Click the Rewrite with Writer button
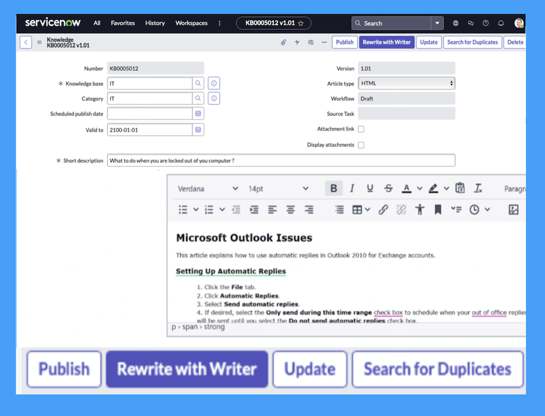Viewport: 545px width, 416px height. (386, 42)
